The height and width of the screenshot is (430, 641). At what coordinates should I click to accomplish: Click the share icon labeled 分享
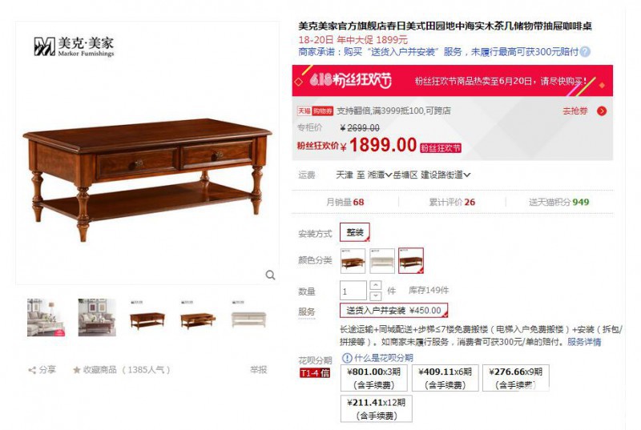[32, 371]
